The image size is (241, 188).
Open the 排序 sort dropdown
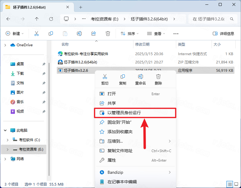129,34
